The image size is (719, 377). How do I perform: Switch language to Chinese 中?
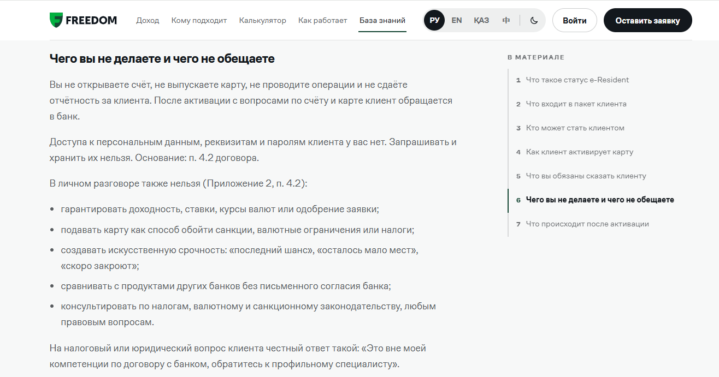[x=506, y=20]
